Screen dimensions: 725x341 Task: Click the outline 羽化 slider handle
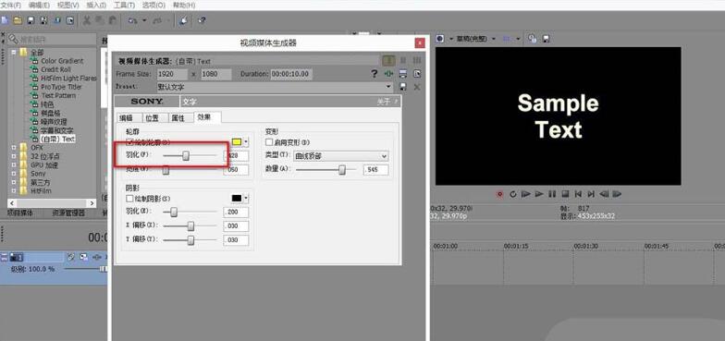pos(186,156)
